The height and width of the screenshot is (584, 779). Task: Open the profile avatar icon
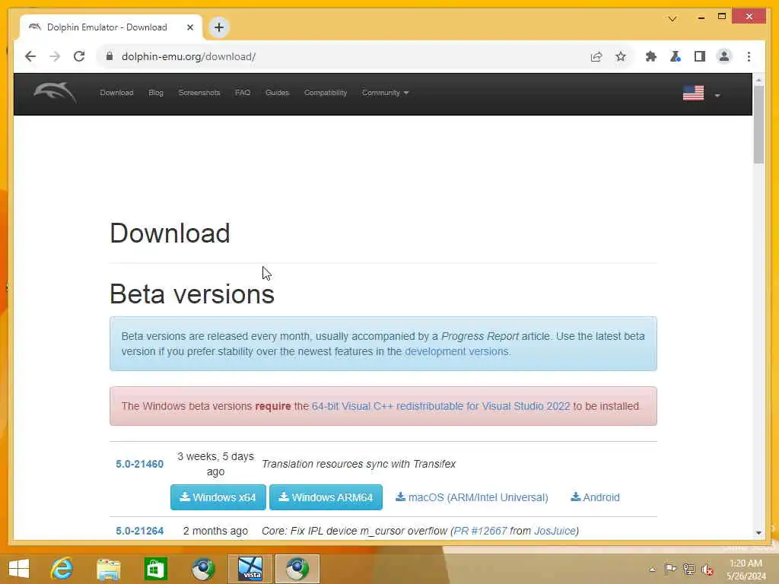[724, 56]
